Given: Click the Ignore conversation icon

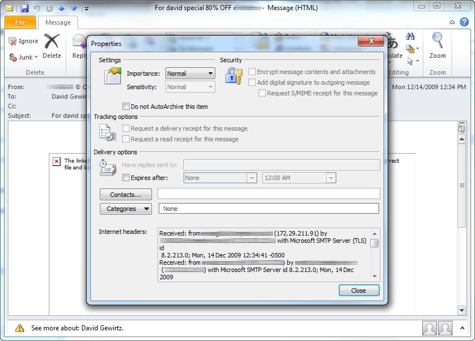Looking at the screenshot, I should pos(12,41).
